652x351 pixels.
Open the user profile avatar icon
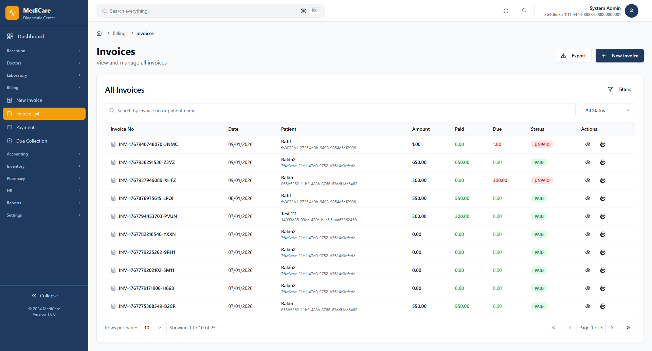pos(632,11)
